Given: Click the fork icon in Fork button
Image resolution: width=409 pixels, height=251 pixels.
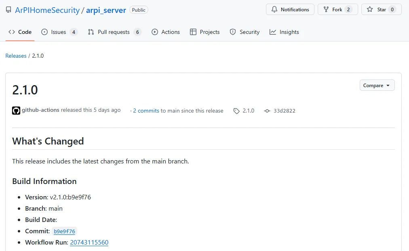Looking at the screenshot, I should (x=326, y=10).
